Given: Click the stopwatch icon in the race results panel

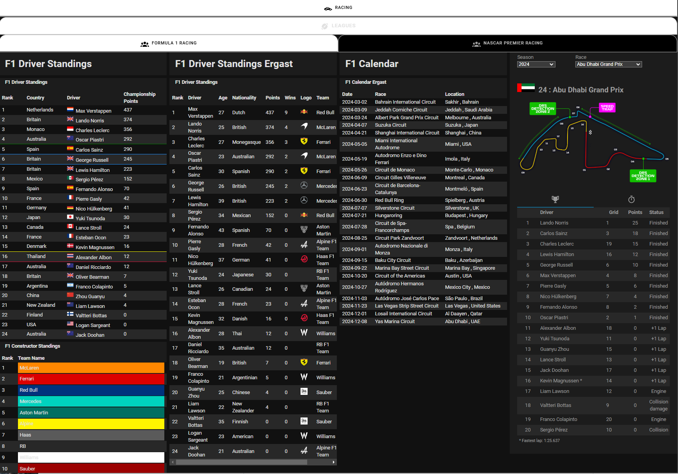Looking at the screenshot, I should (x=631, y=199).
